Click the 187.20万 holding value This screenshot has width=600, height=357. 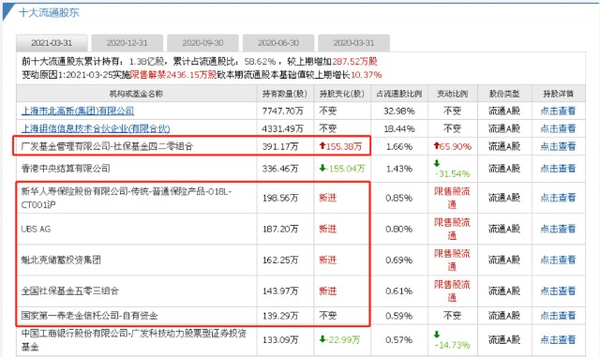[x=280, y=229]
